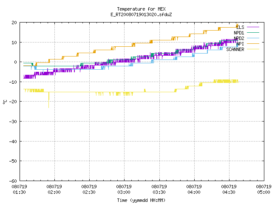The height and width of the screenshot is (204, 272).
Task: Click the y-axis tick label 10
Action: pos(14,42)
